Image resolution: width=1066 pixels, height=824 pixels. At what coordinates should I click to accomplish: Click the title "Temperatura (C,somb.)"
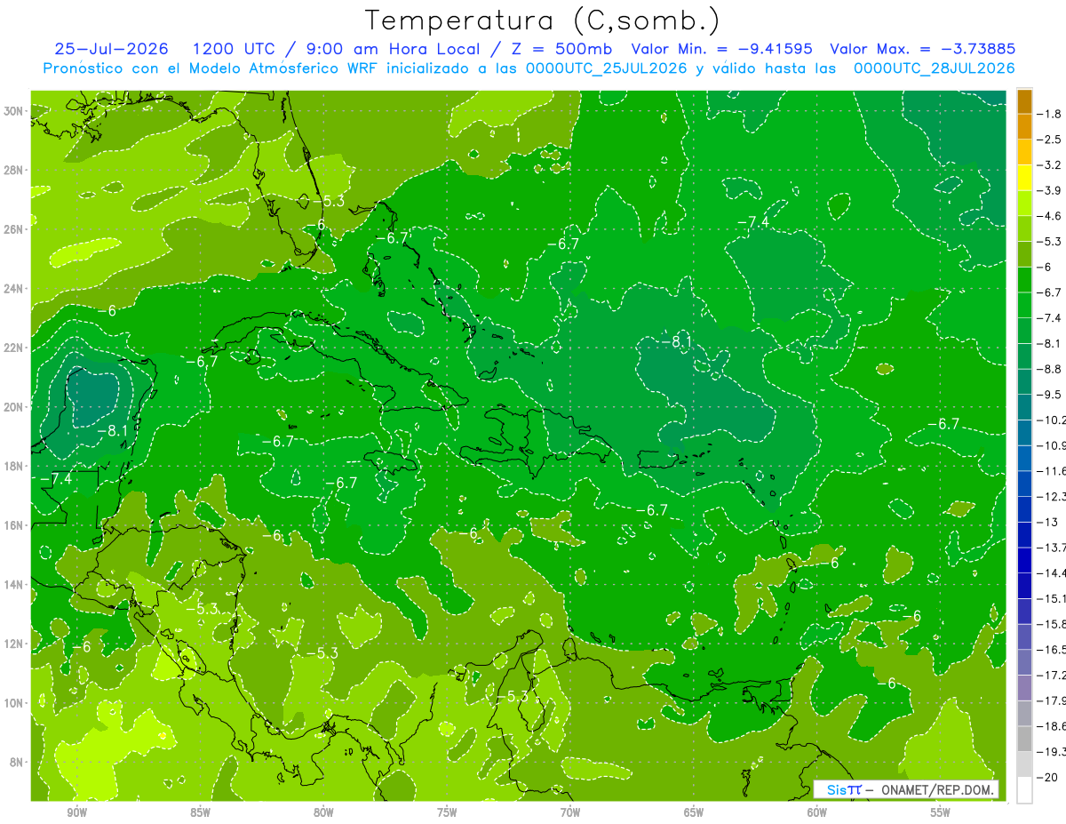pos(543,20)
